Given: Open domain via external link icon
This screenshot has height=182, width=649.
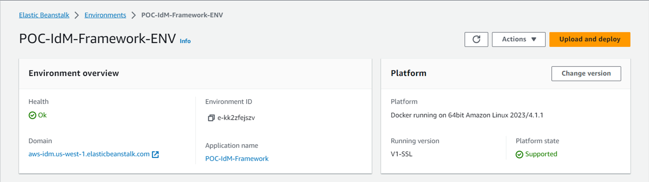Looking at the screenshot, I should (x=155, y=154).
